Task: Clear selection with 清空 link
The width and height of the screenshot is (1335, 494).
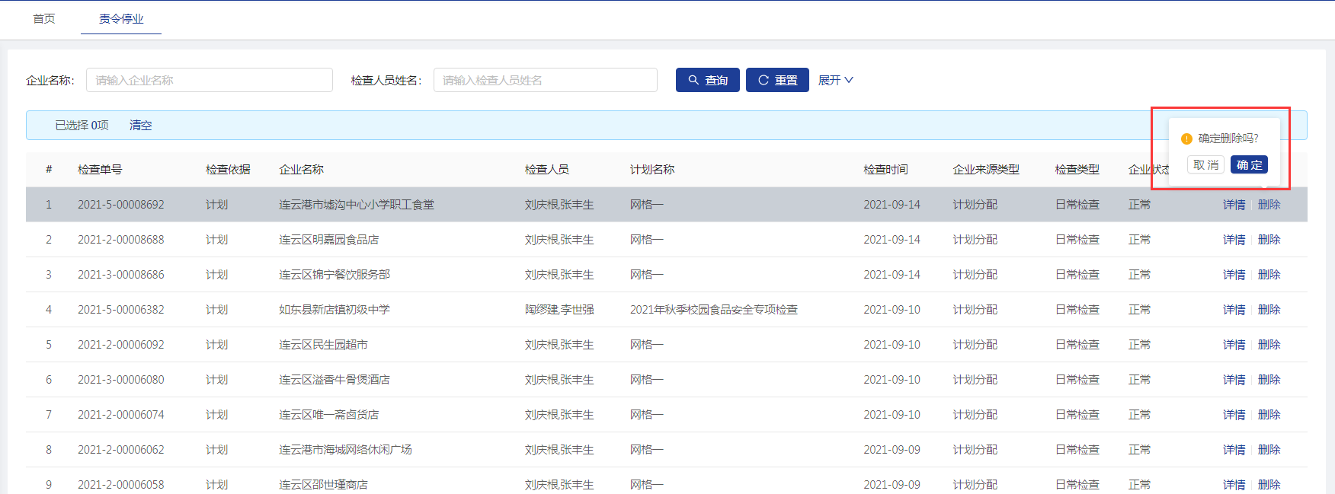Action: (140, 126)
